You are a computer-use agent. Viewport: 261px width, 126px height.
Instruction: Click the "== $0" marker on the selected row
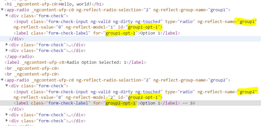point(189,103)
